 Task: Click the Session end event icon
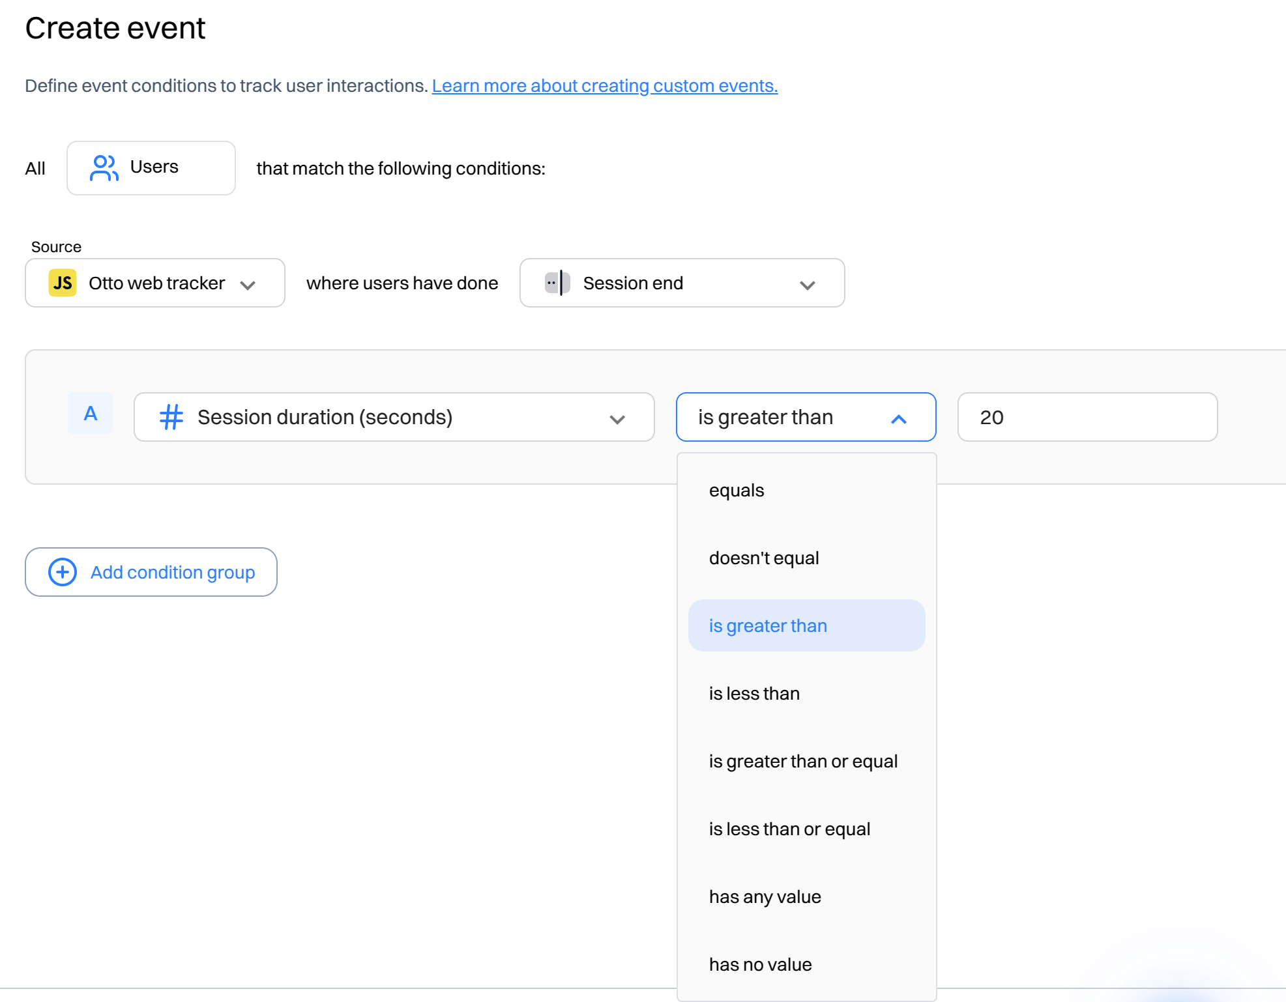pyautogui.click(x=557, y=283)
